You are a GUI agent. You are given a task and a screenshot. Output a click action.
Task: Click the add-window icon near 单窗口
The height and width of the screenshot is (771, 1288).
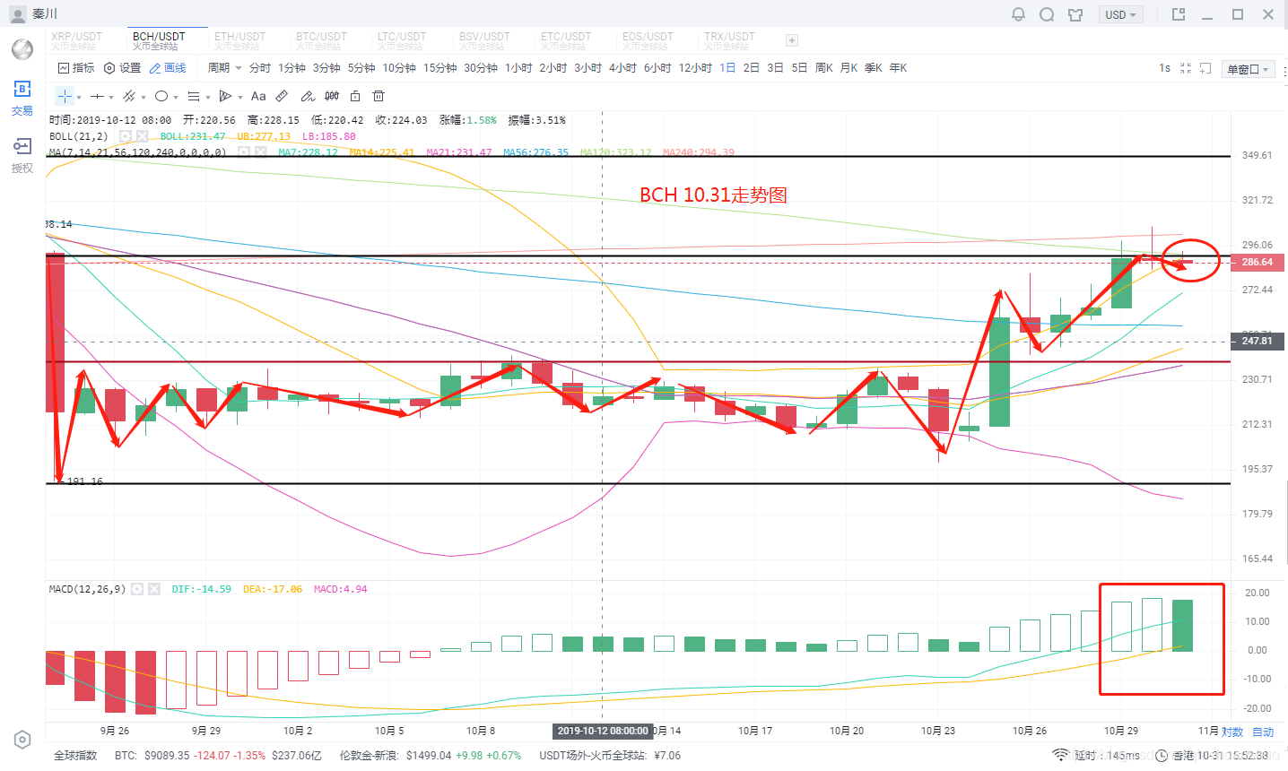(1205, 68)
